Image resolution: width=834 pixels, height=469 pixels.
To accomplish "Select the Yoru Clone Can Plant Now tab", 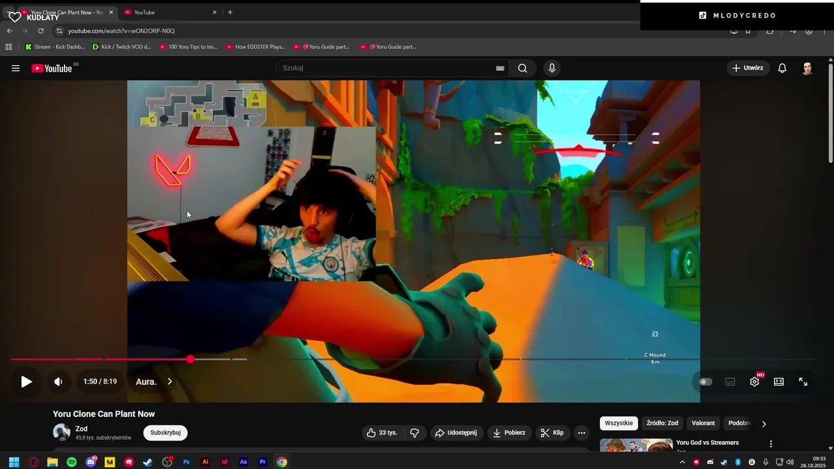I will point(65,12).
